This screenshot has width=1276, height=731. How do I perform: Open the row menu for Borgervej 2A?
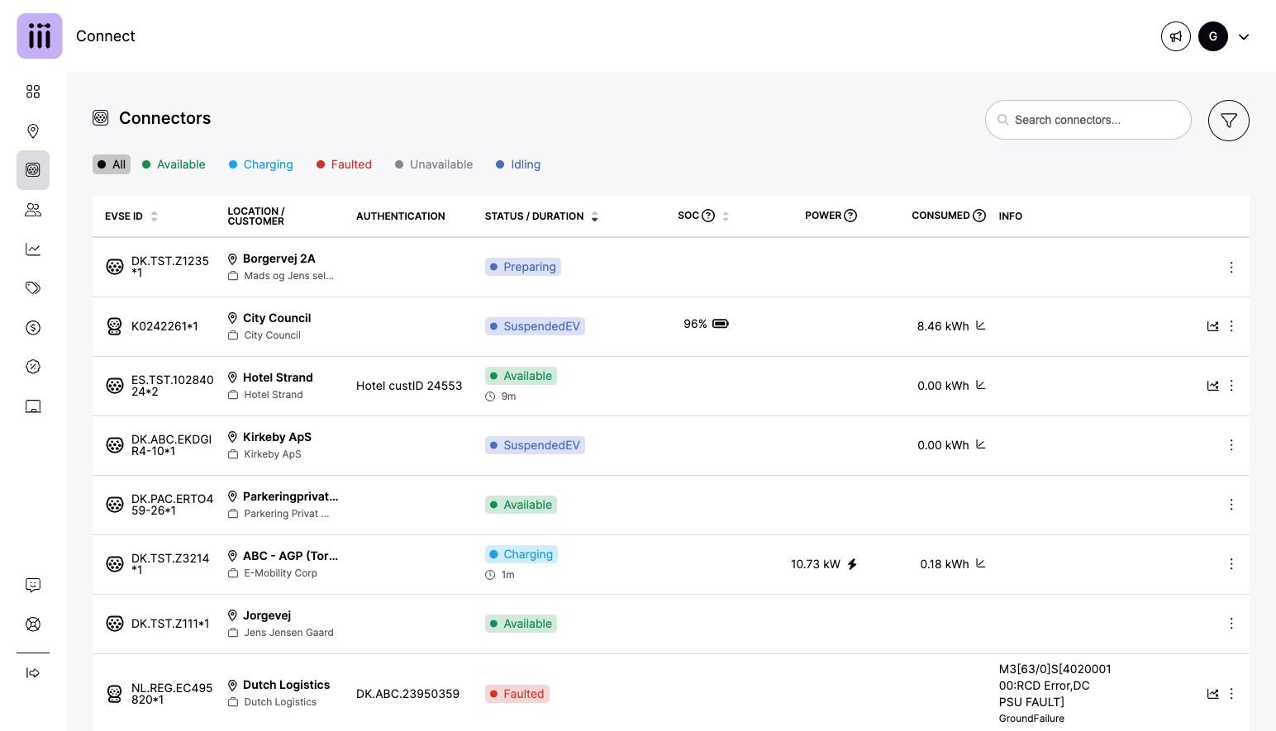coord(1231,268)
